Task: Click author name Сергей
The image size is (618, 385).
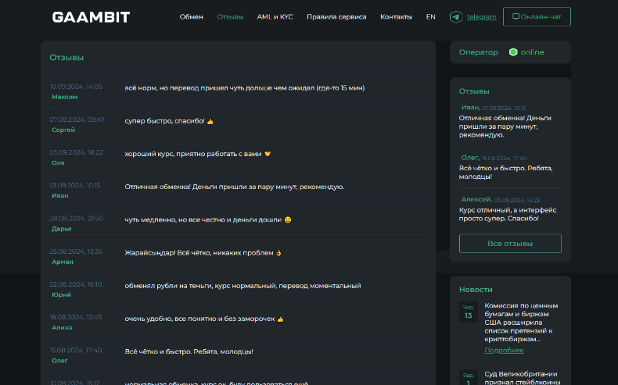Action: click(x=63, y=130)
